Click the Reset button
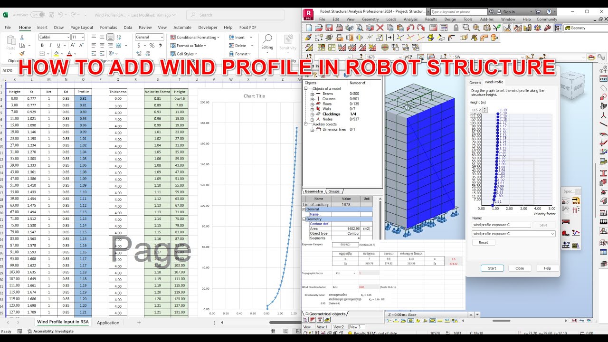 [x=483, y=242]
